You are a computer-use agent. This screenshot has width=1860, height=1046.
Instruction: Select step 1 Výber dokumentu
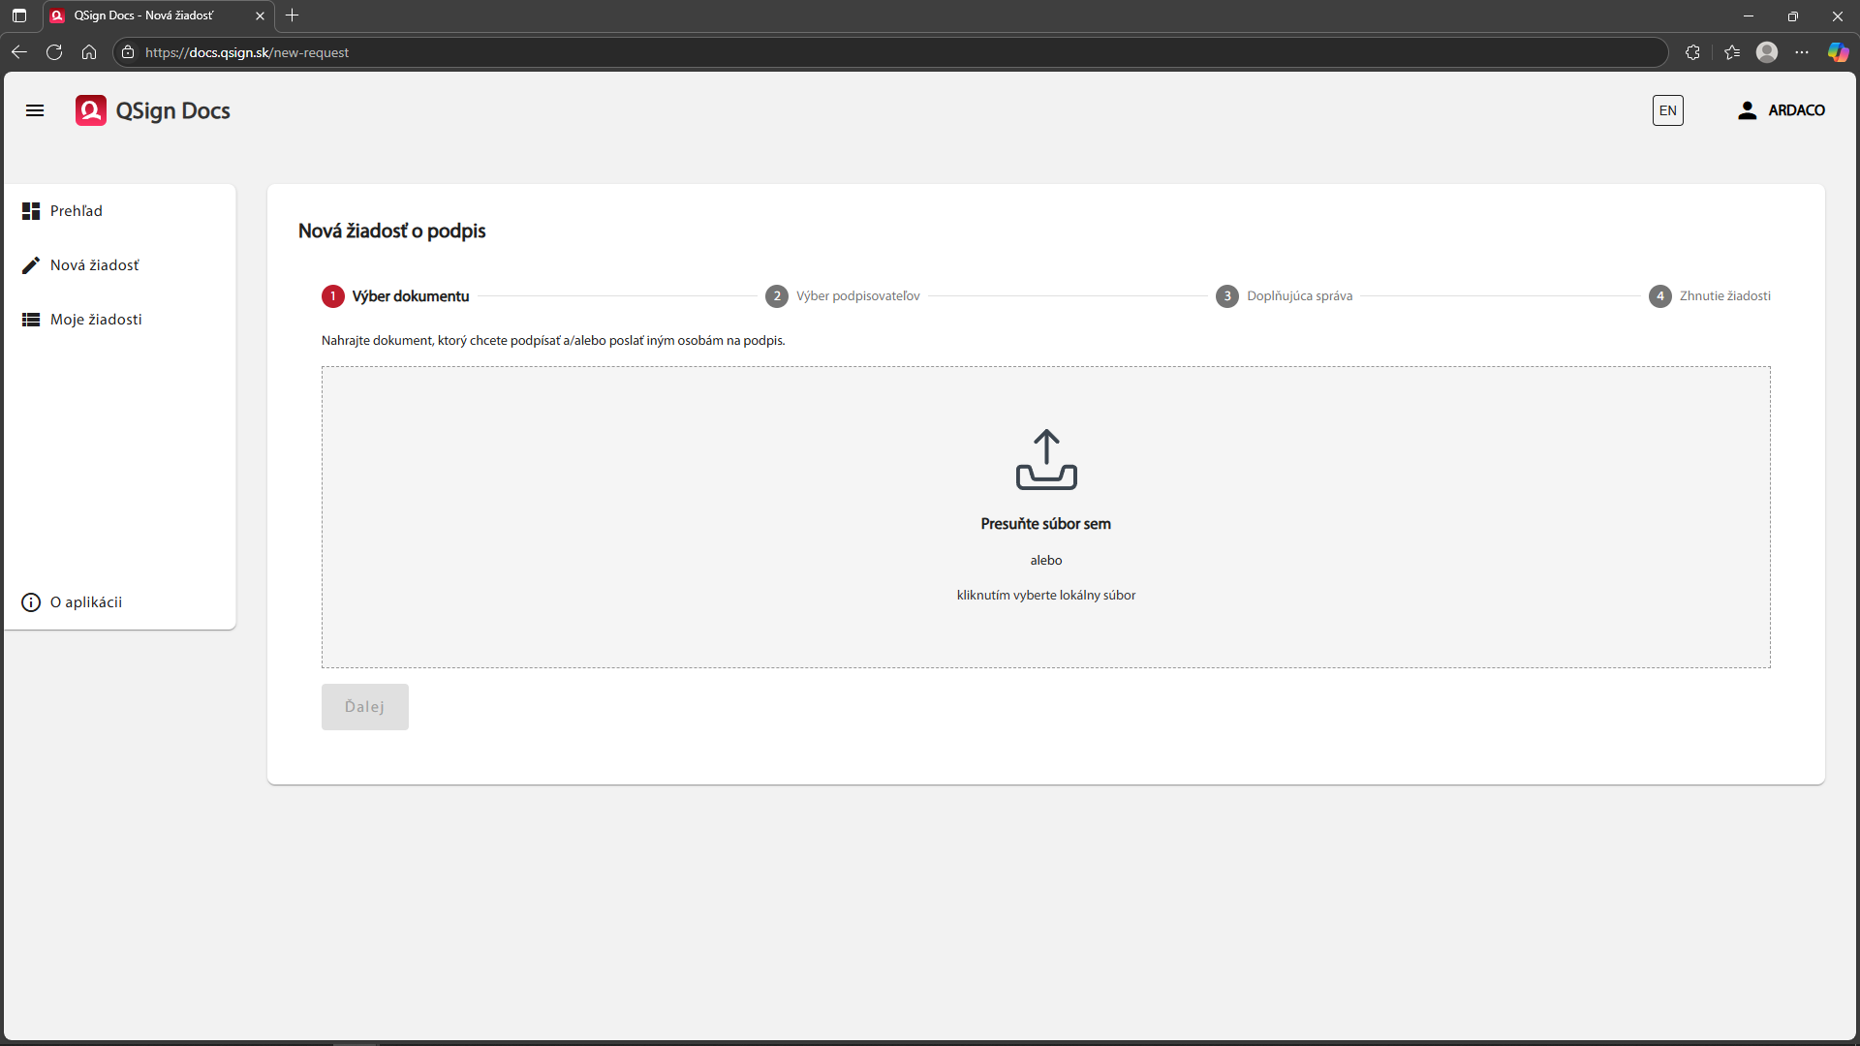click(x=395, y=296)
